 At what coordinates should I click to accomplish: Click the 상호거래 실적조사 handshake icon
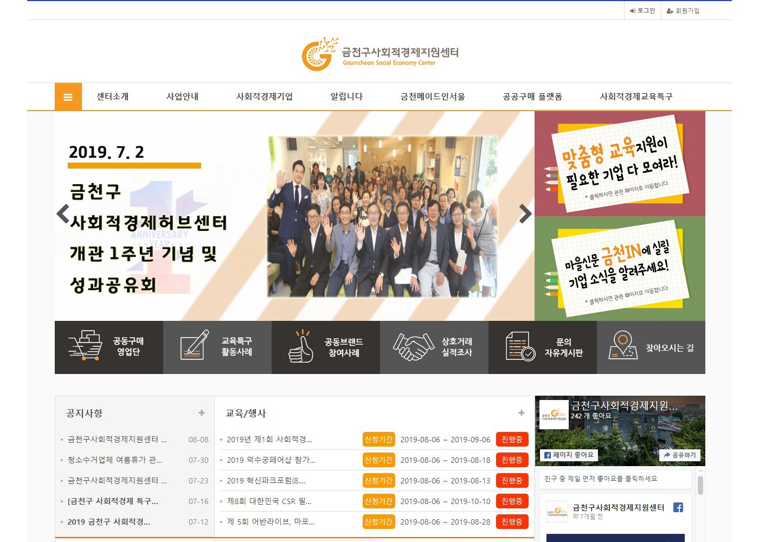[413, 347]
